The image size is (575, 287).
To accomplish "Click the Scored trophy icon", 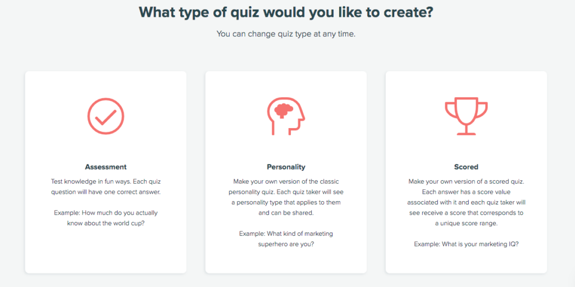I will pos(467,116).
